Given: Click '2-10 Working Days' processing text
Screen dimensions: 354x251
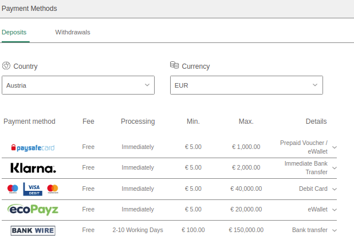Looking at the screenshot, I should click(x=137, y=230).
